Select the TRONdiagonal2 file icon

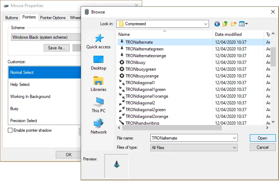[122, 103]
